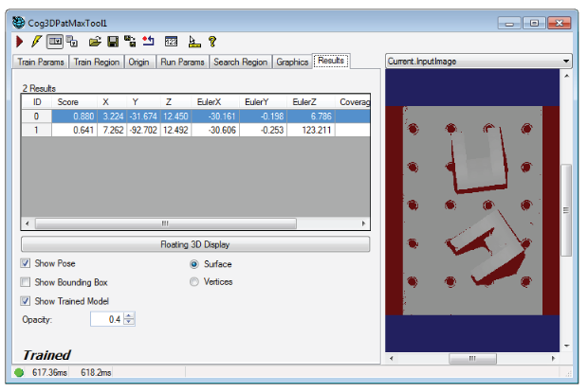
Task: Open the floating tool display window icon
Action: 72,42
